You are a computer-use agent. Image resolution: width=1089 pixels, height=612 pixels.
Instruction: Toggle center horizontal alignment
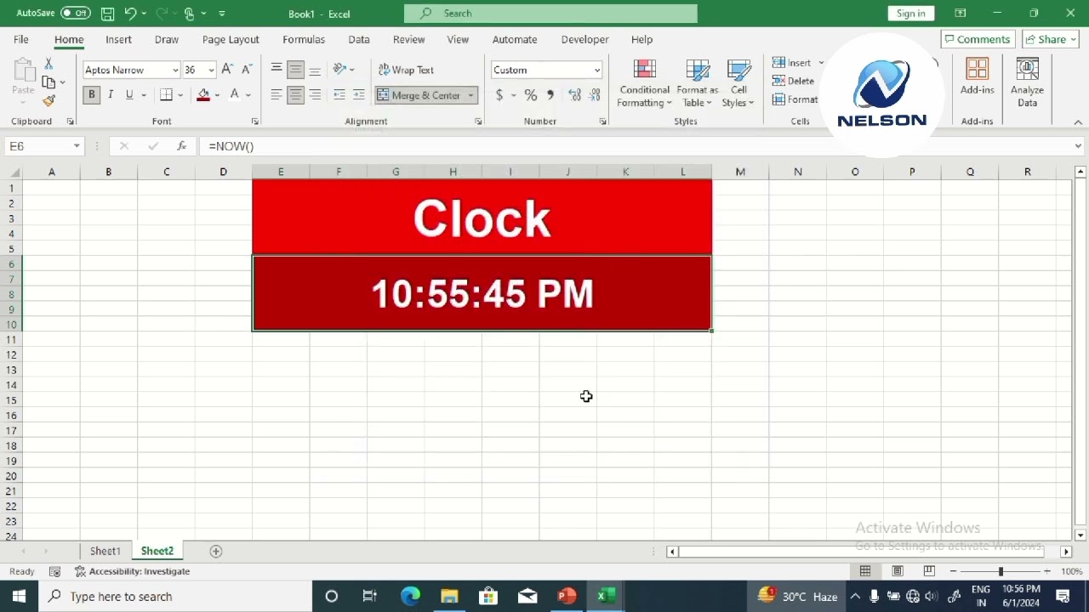(x=295, y=95)
